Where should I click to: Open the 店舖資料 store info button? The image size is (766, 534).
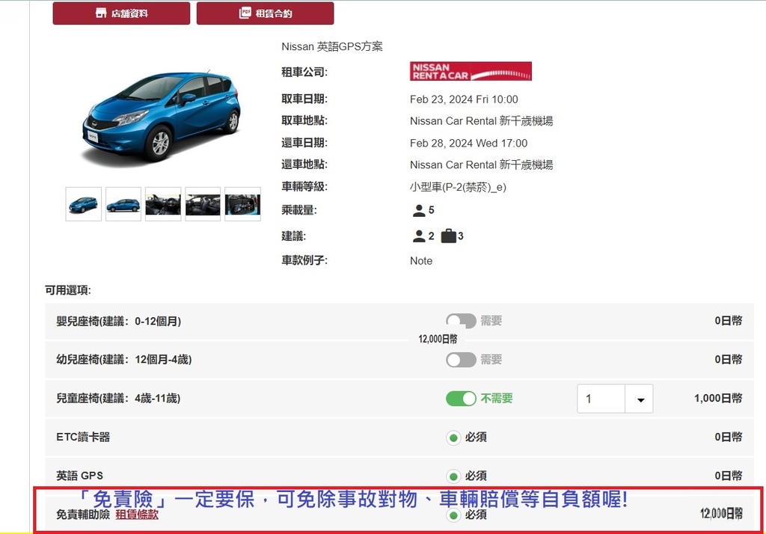(x=121, y=13)
